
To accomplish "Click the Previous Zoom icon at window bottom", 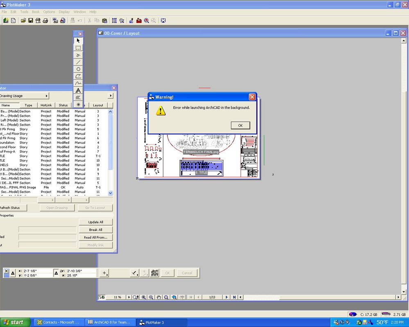I will [x=174, y=297].
